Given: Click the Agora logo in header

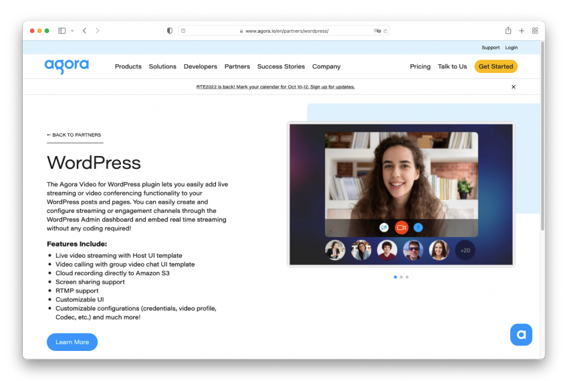Looking at the screenshot, I should pyautogui.click(x=66, y=66).
